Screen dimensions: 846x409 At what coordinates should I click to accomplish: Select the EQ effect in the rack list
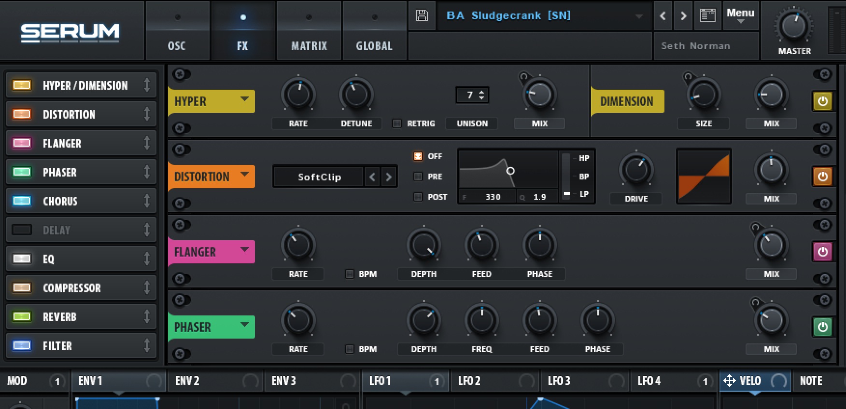[x=81, y=259]
